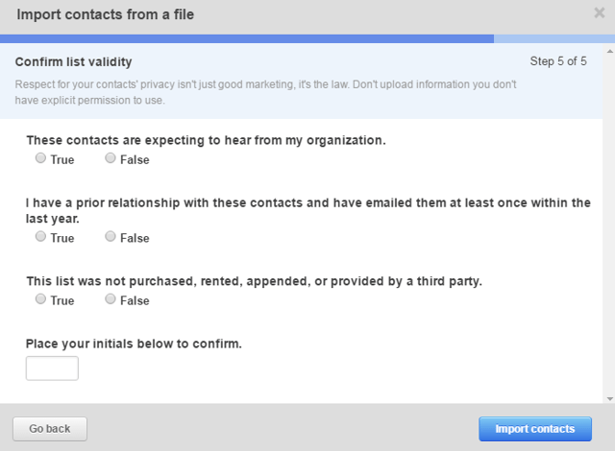Click the privacy notice paragraph text

265,92
